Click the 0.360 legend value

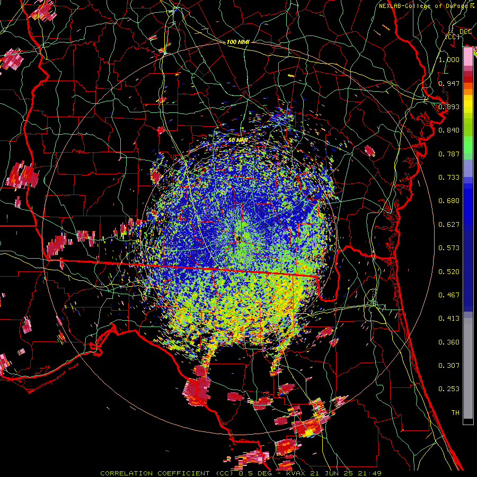pos(449,342)
